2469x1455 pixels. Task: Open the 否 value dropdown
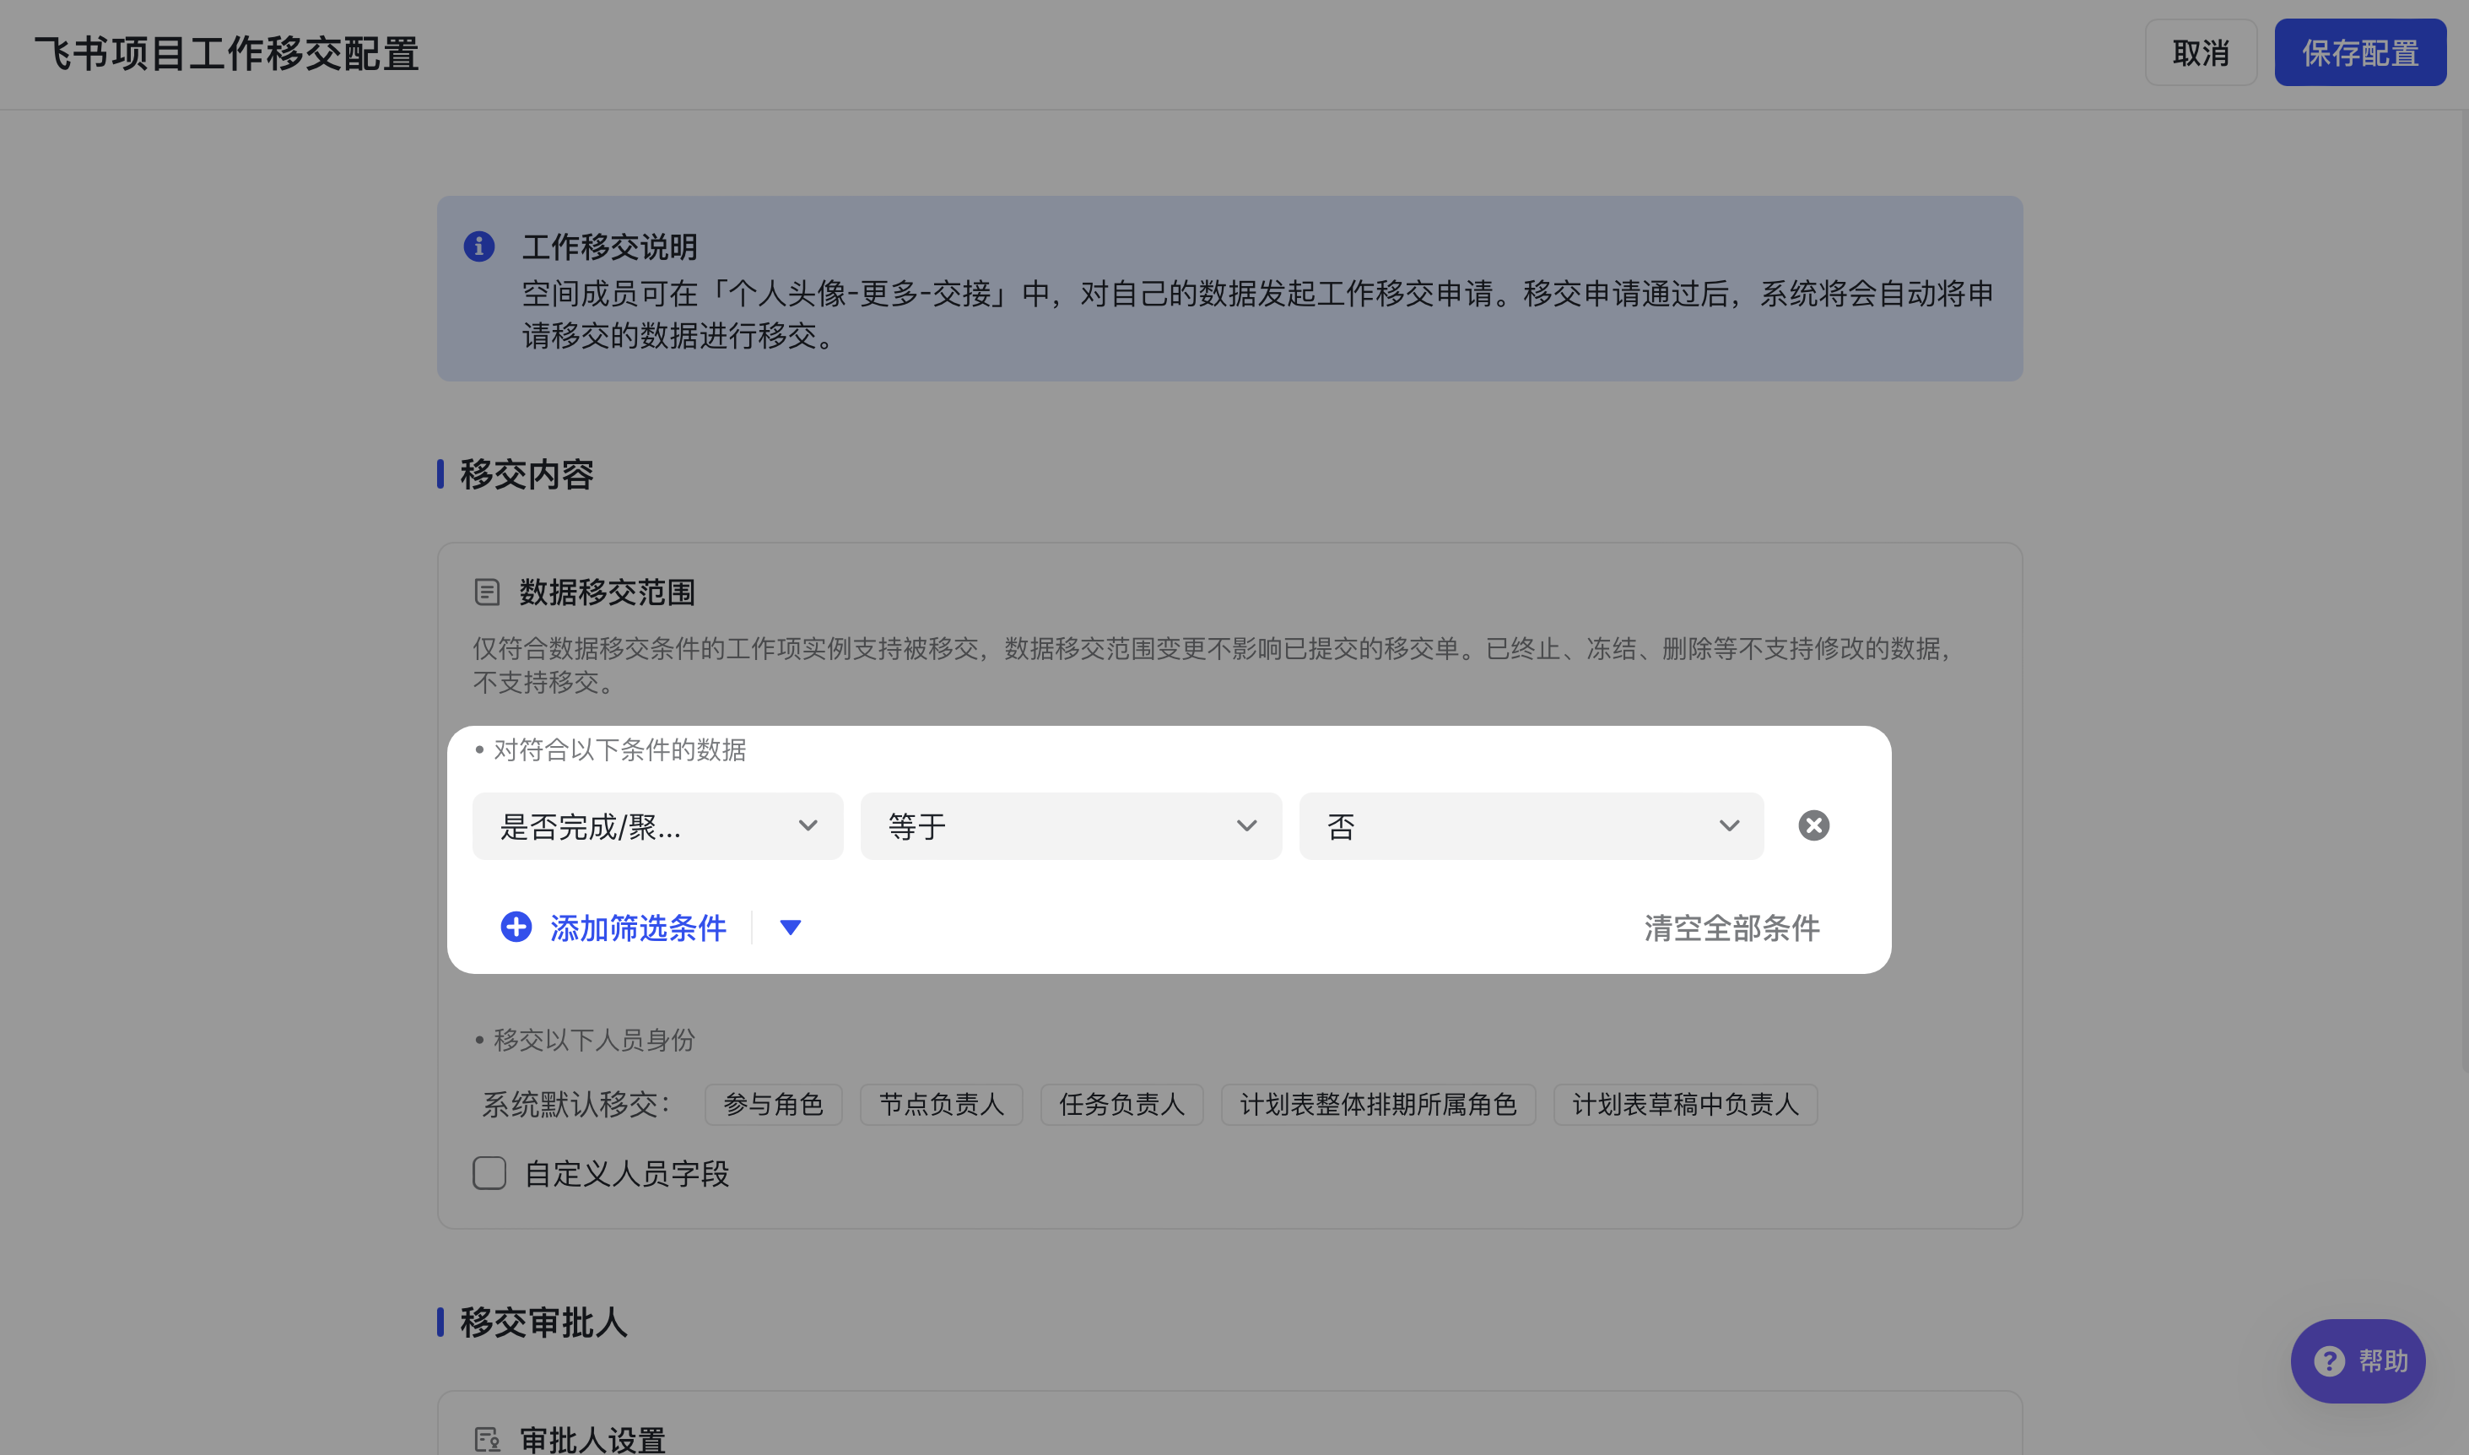tap(1531, 826)
